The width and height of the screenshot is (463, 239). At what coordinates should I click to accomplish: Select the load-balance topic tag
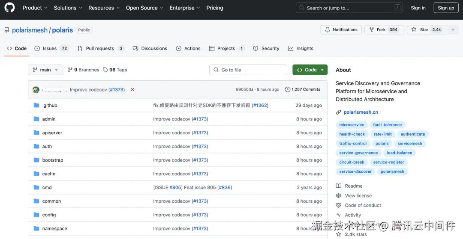(400, 153)
